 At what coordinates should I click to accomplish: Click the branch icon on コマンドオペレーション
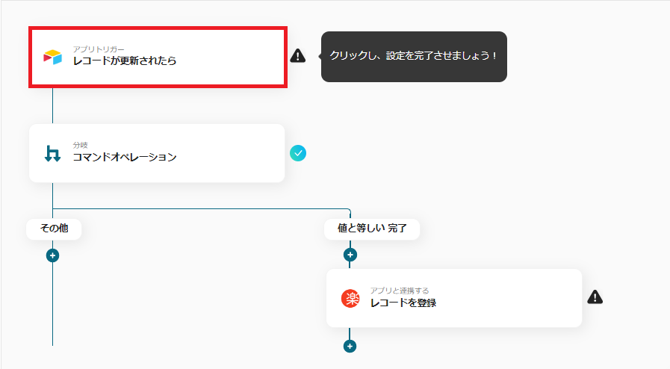pyautogui.click(x=52, y=154)
